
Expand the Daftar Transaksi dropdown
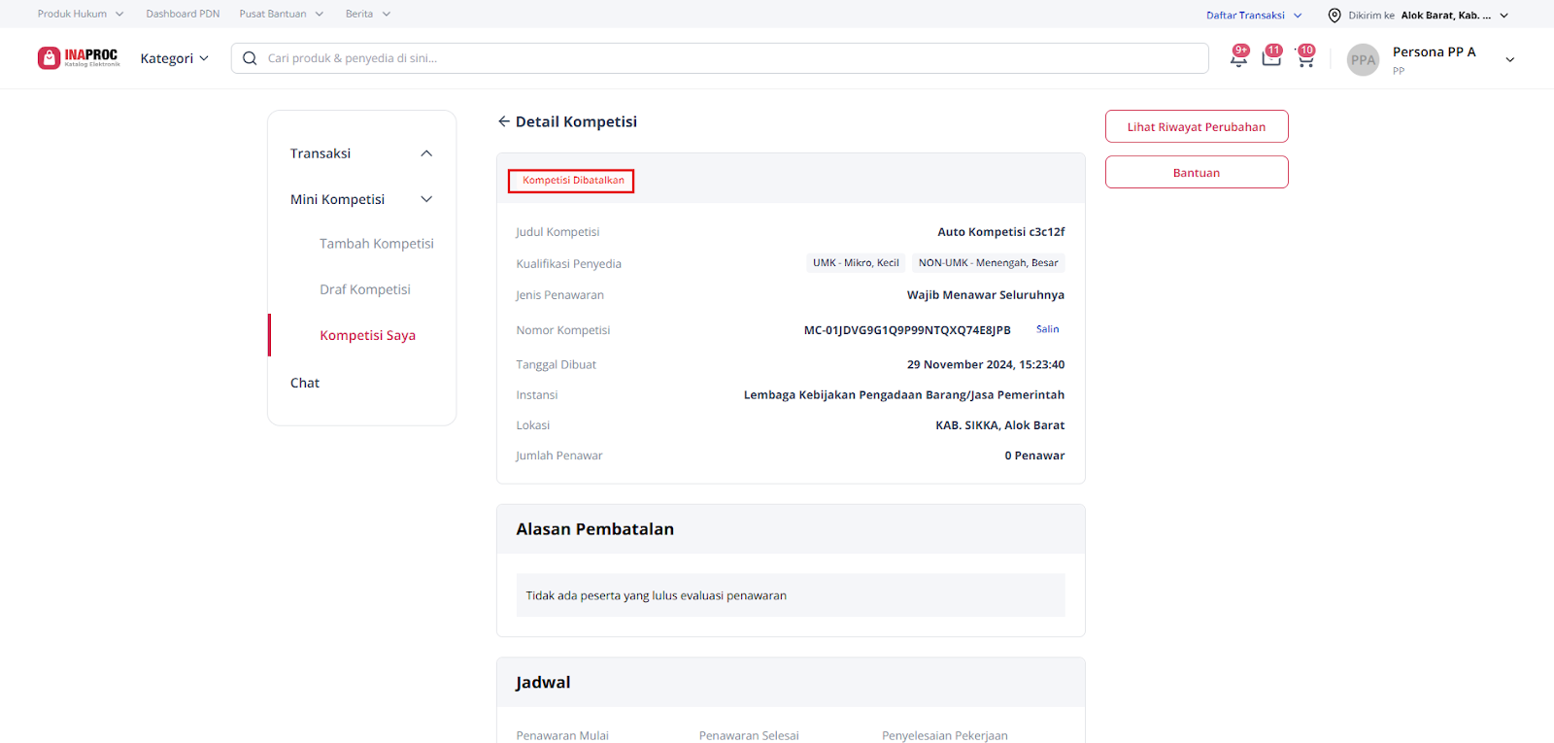pos(1253,16)
